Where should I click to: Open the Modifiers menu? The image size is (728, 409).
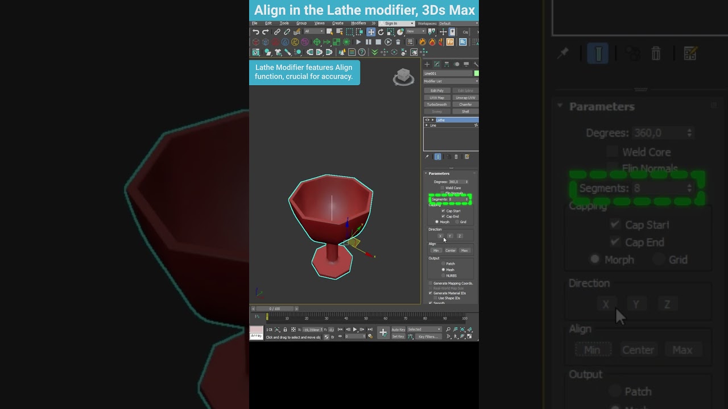pyautogui.click(x=359, y=23)
